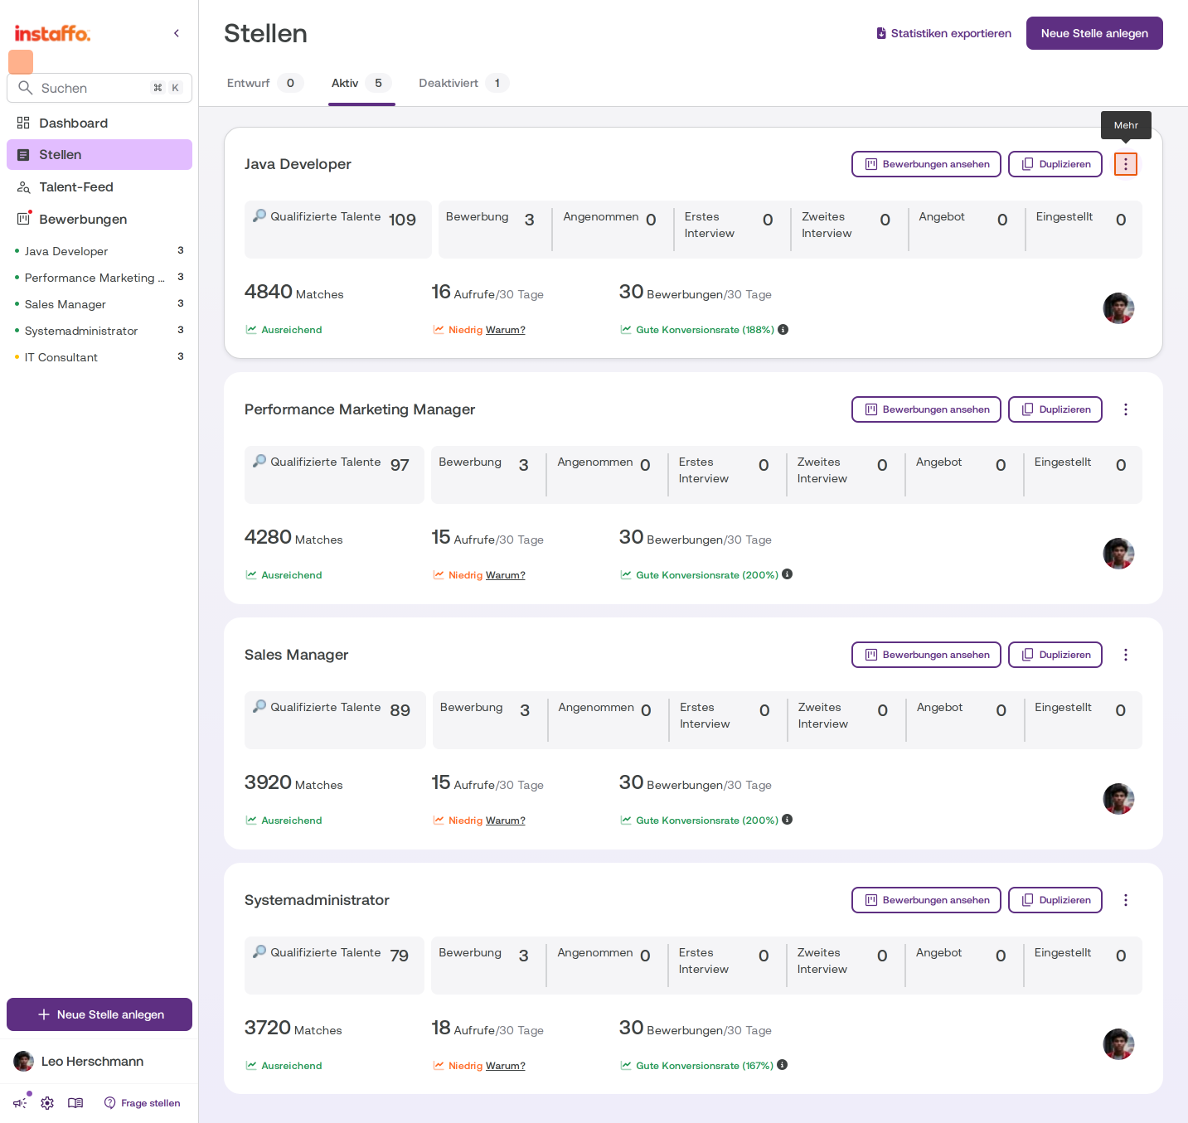The height and width of the screenshot is (1123, 1188).
Task: Open the book documentation icon
Action: click(x=75, y=1103)
